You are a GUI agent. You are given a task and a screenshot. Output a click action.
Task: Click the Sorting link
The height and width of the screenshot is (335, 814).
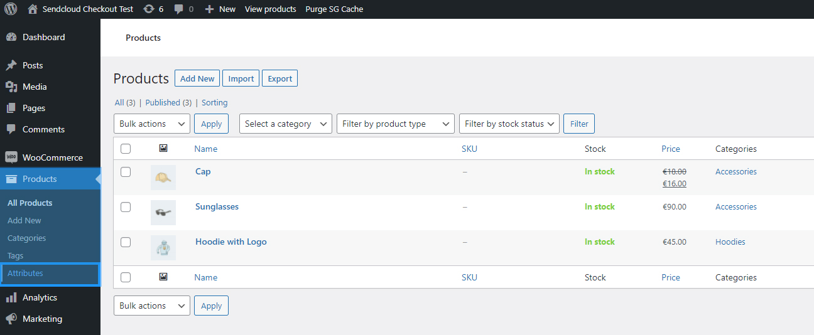[215, 102]
